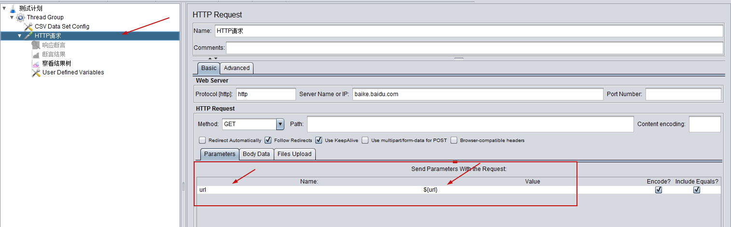Uncheck Use KeepAlive checkbox
Screen dimensions: 731x227
[x=319, y=141]
